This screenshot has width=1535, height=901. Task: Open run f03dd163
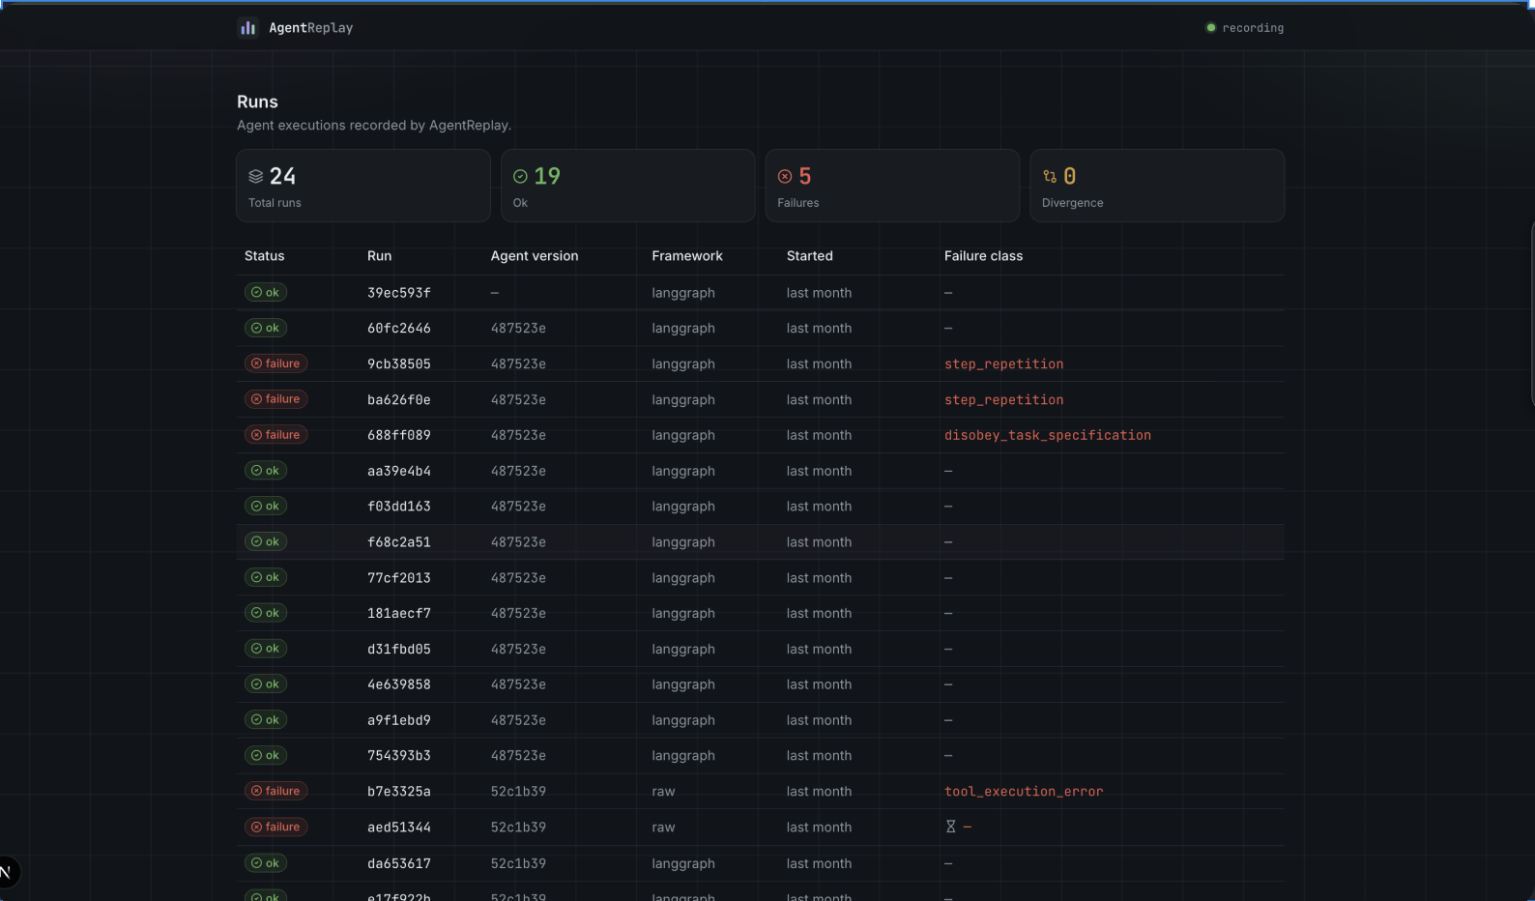click(x=399, y=507)
